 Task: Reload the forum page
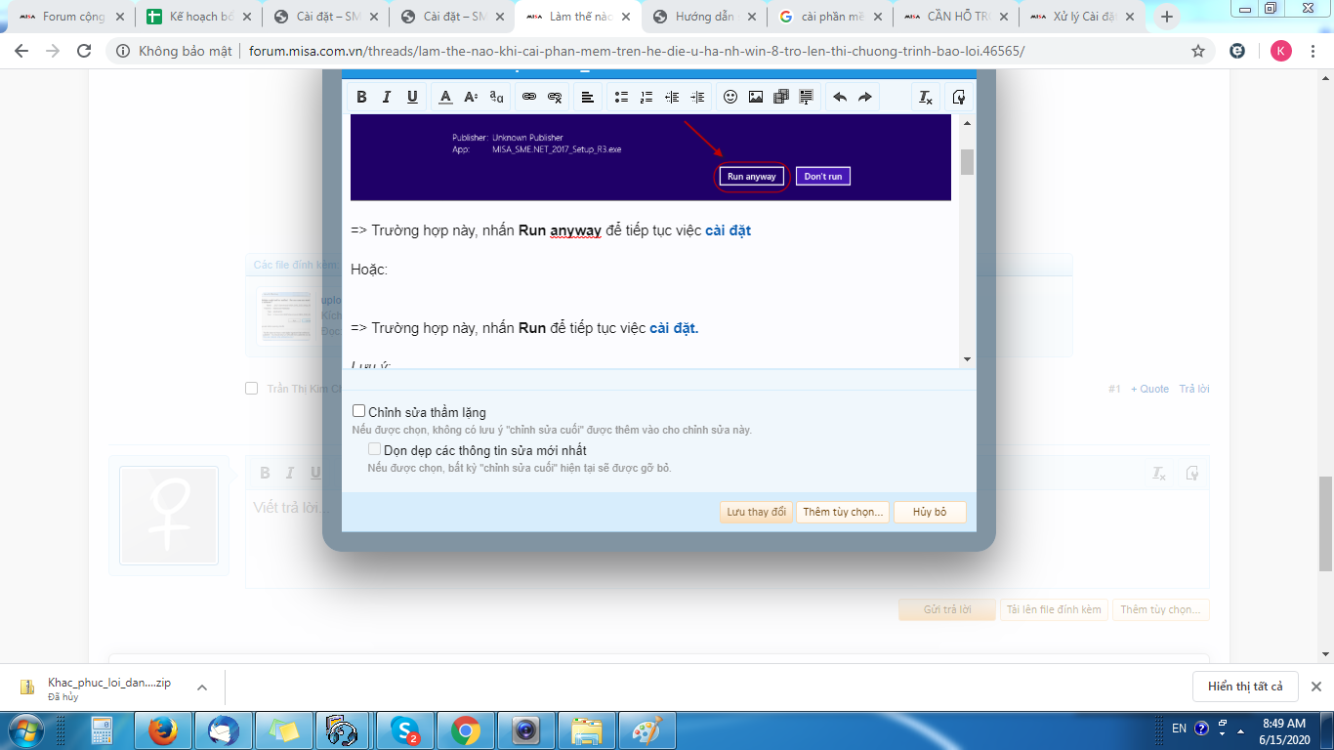84,52
